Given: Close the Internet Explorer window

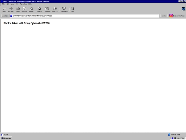Looking at the screenshot, I should tap(185, 1).
